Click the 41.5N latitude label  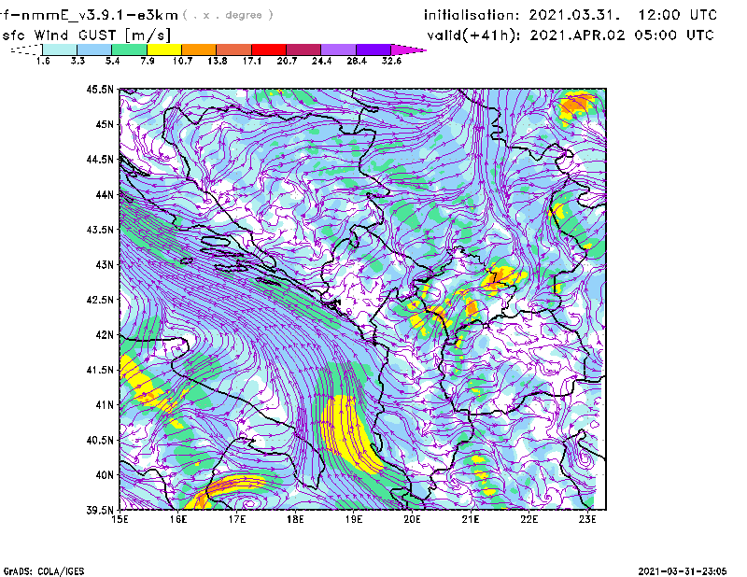(x=100, y=370)
